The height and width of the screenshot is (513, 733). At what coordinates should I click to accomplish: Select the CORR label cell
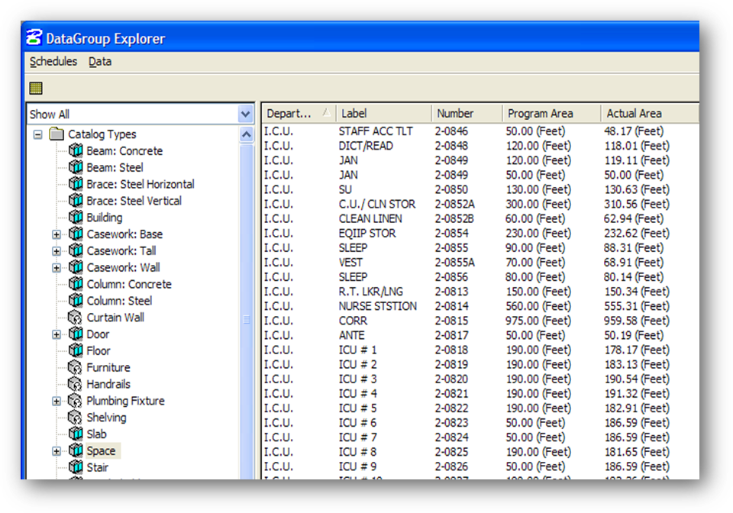click(x=353, y=321)
